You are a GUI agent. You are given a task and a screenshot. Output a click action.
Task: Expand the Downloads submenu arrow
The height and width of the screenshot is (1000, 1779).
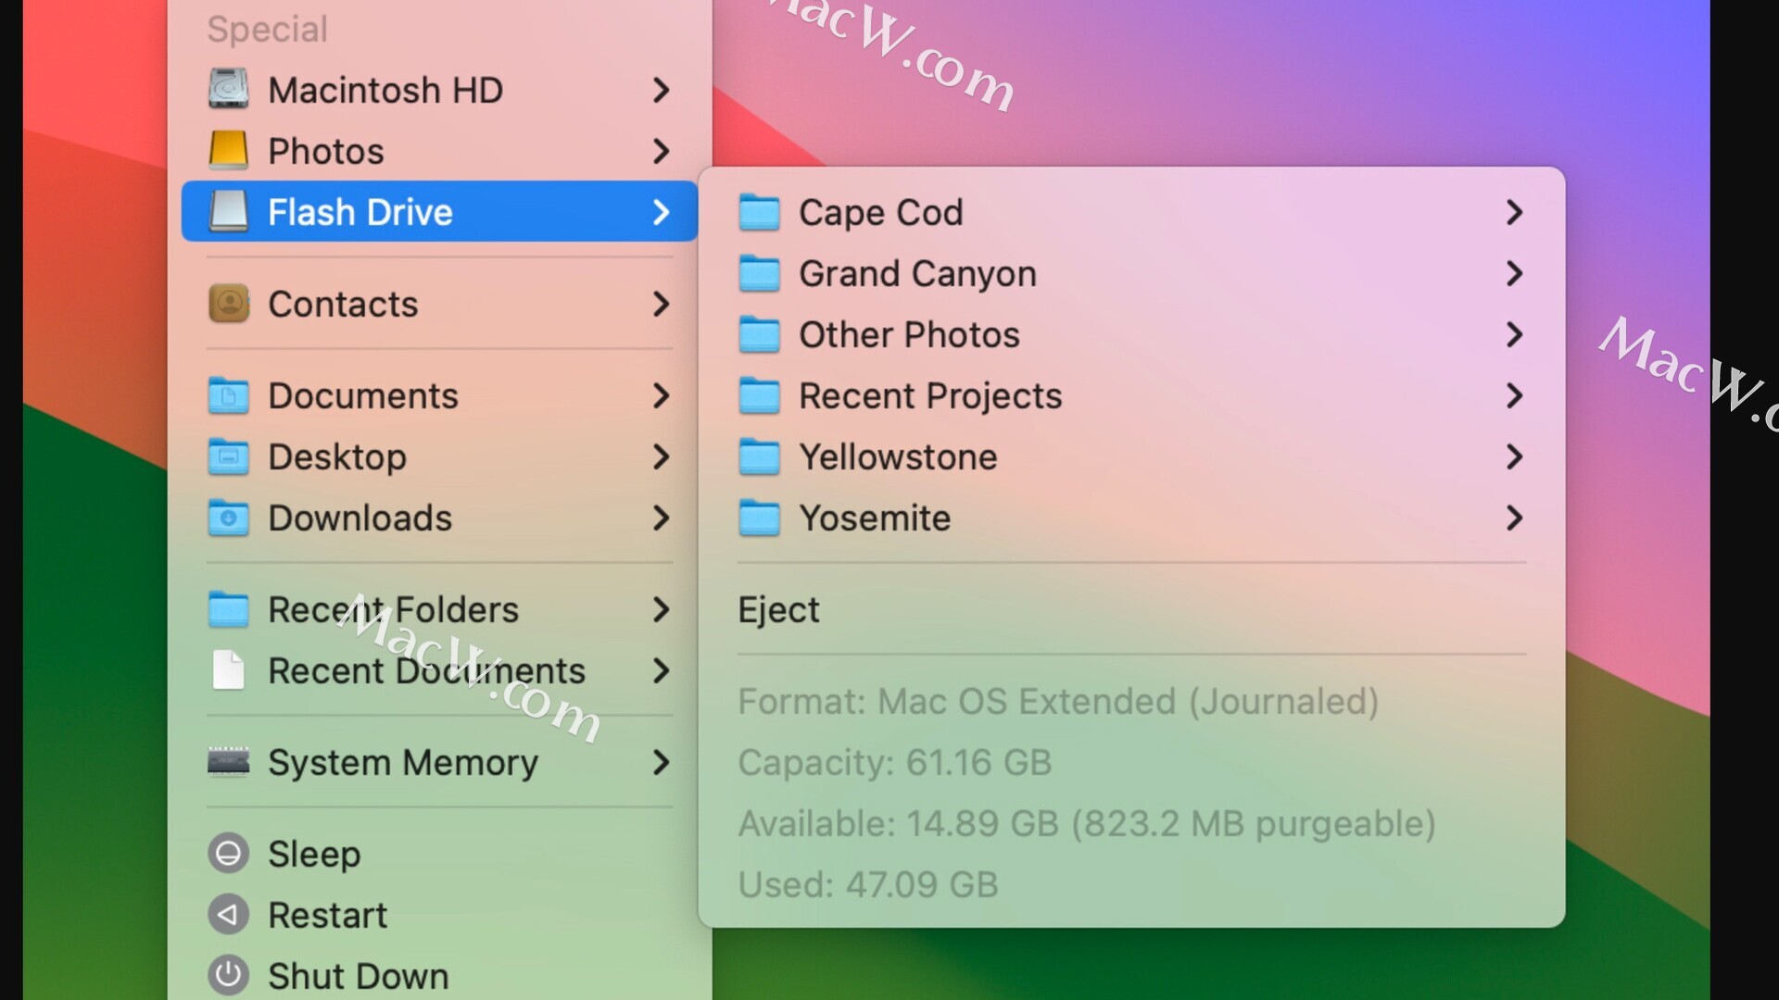(x=661, y=518)
